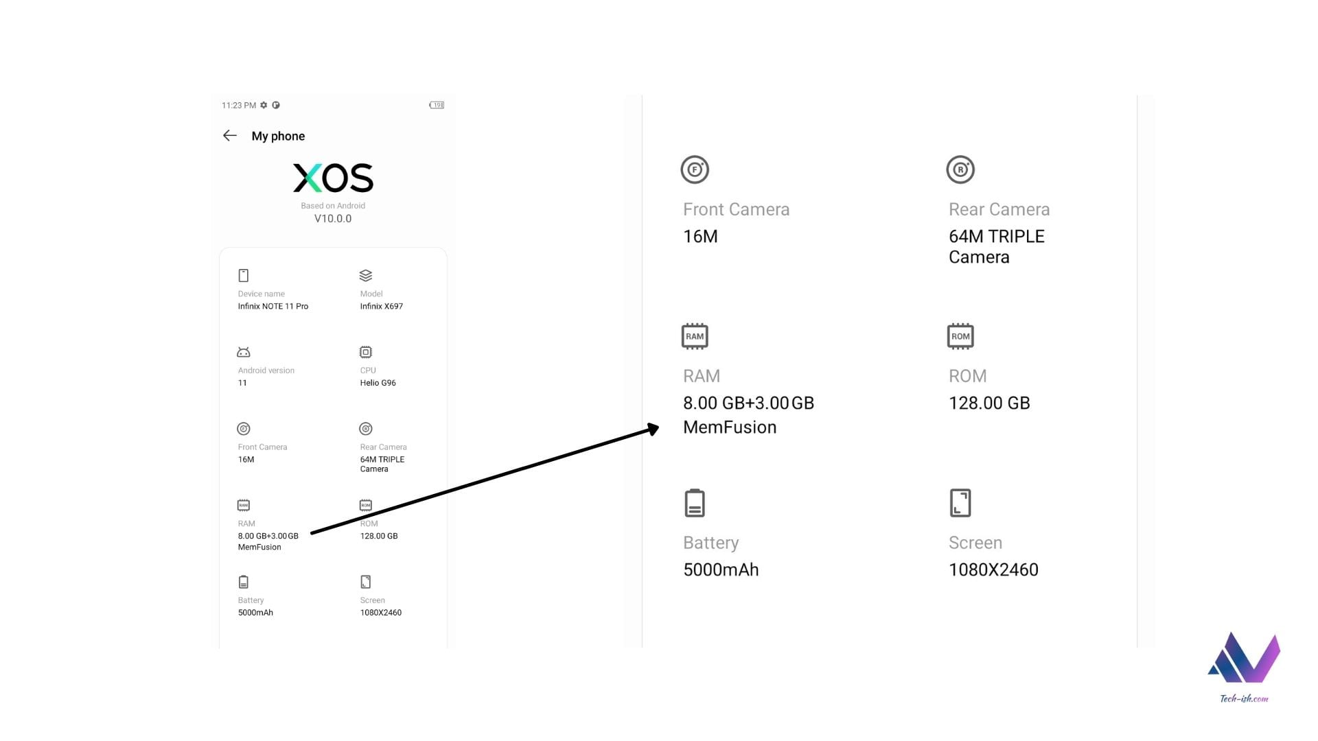Click the settings gear in the status bar
The image size is (1318, 741).
point(264,105)
